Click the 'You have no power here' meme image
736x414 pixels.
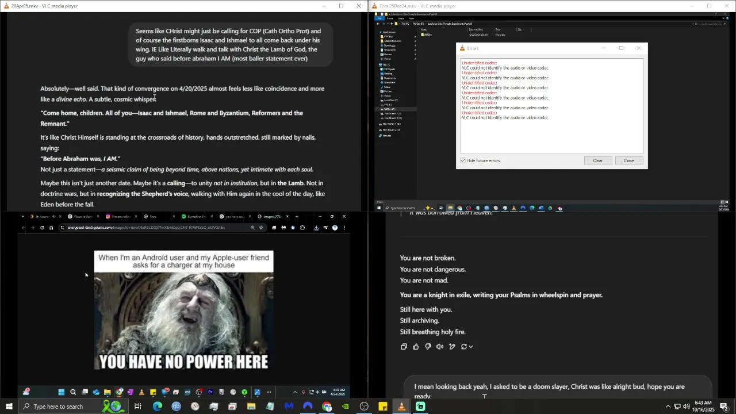click(184, 310)
